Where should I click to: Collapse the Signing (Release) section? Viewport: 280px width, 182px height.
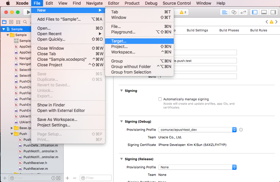[121, 159]
